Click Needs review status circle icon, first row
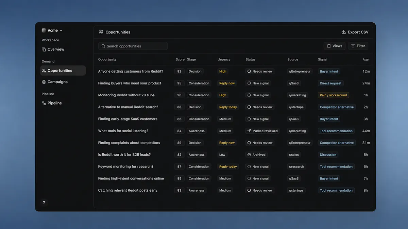Viewport: 408px width, 229px height. 249,71
